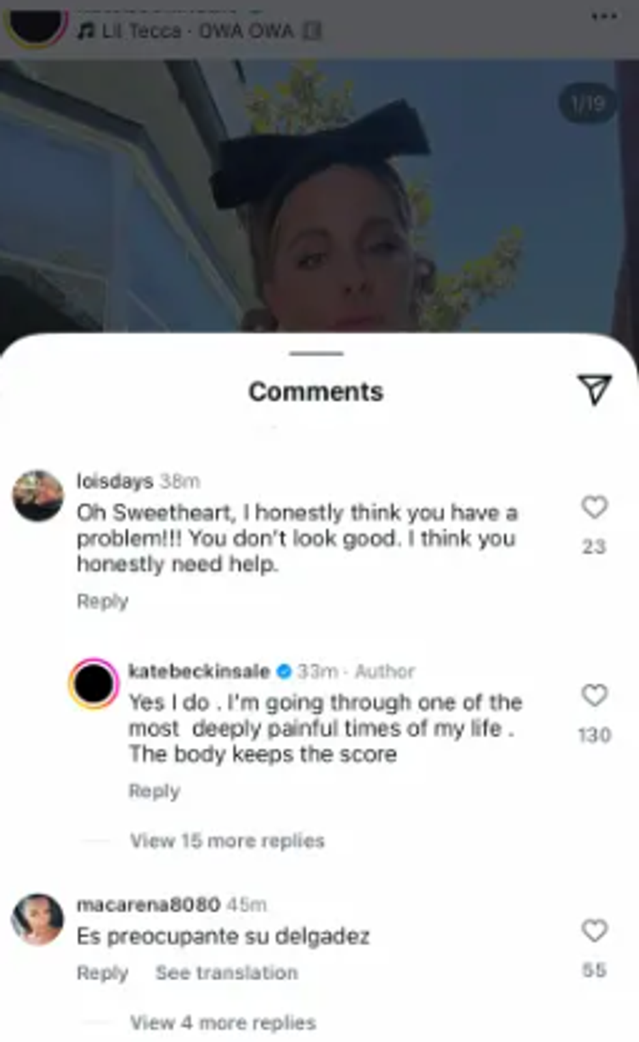Like katebeckinsale's reply with the heart

click(x=594, y=695)
